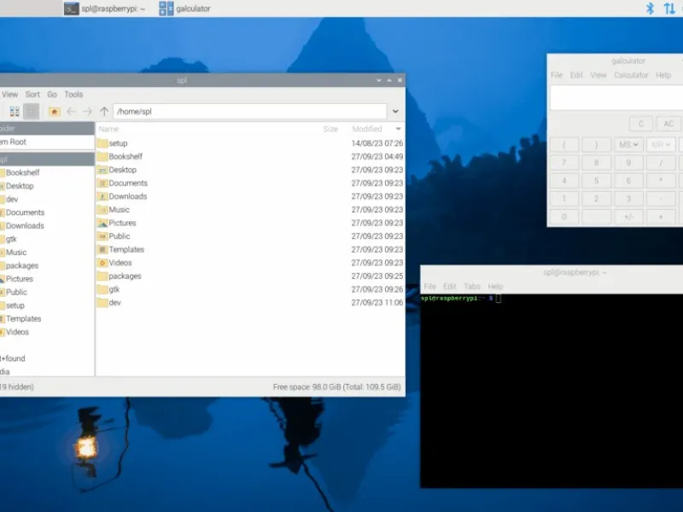Click the 14/08/23 07:26 modified date
The width and height of the screenshot is (683, 512).
pos(377,143)
